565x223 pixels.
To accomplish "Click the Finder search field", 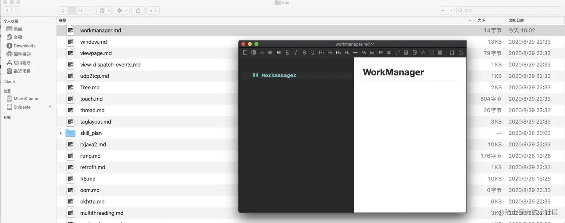I will (509, 10).
